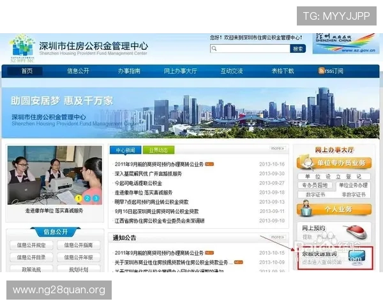Open 表格下载 navigation menu item
This screenshot has height=306, width=383.
tap(283, 71)
